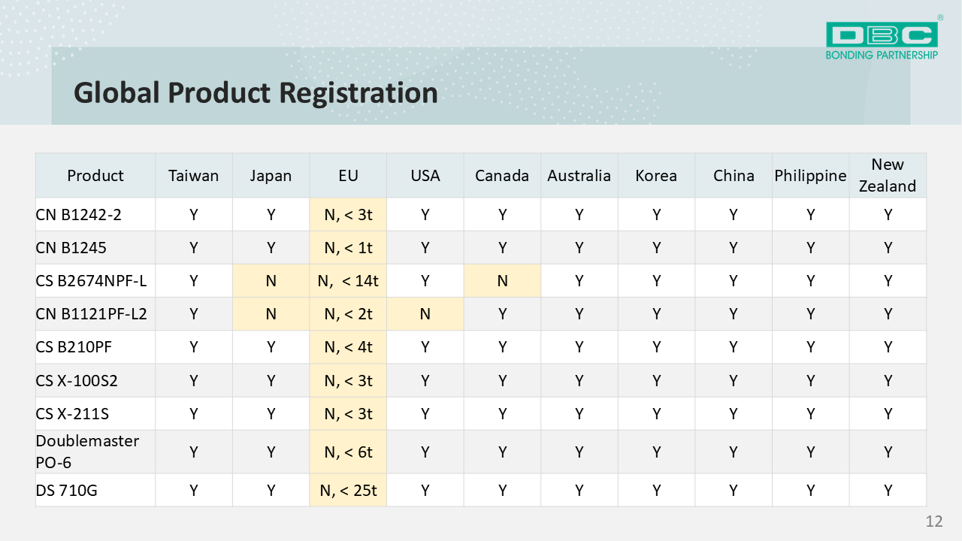962x541 pixels.
Task: Click Japan N cell for CN B1121PF-L2
Action: tap(271, 314)
